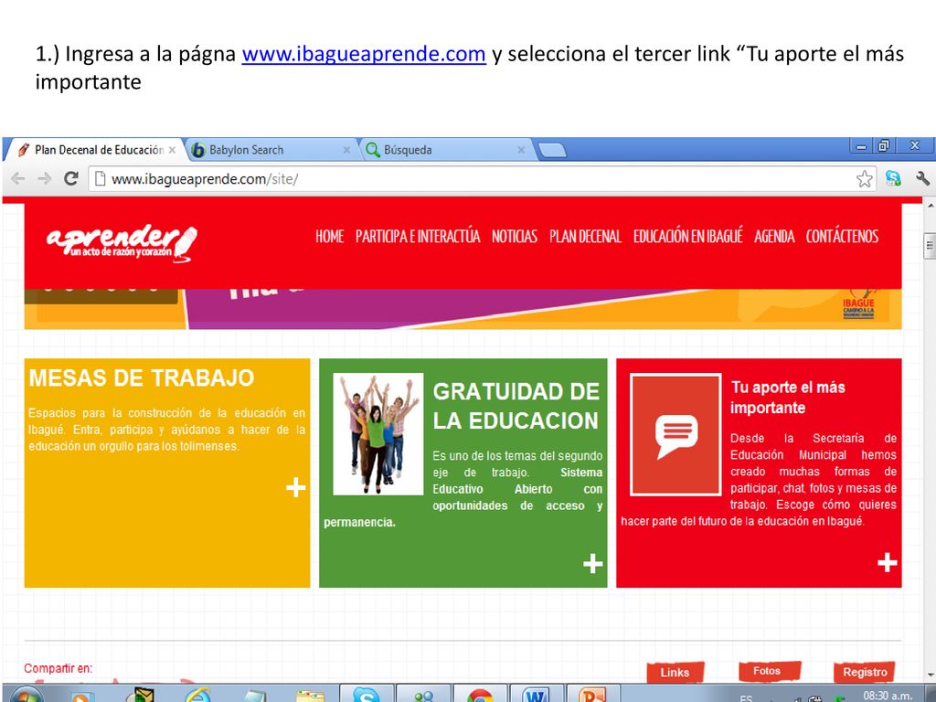Open the PARTICIPA E INTERACTÚA menu
This screenshot has width=936, height=702.
tap(418, 237)
